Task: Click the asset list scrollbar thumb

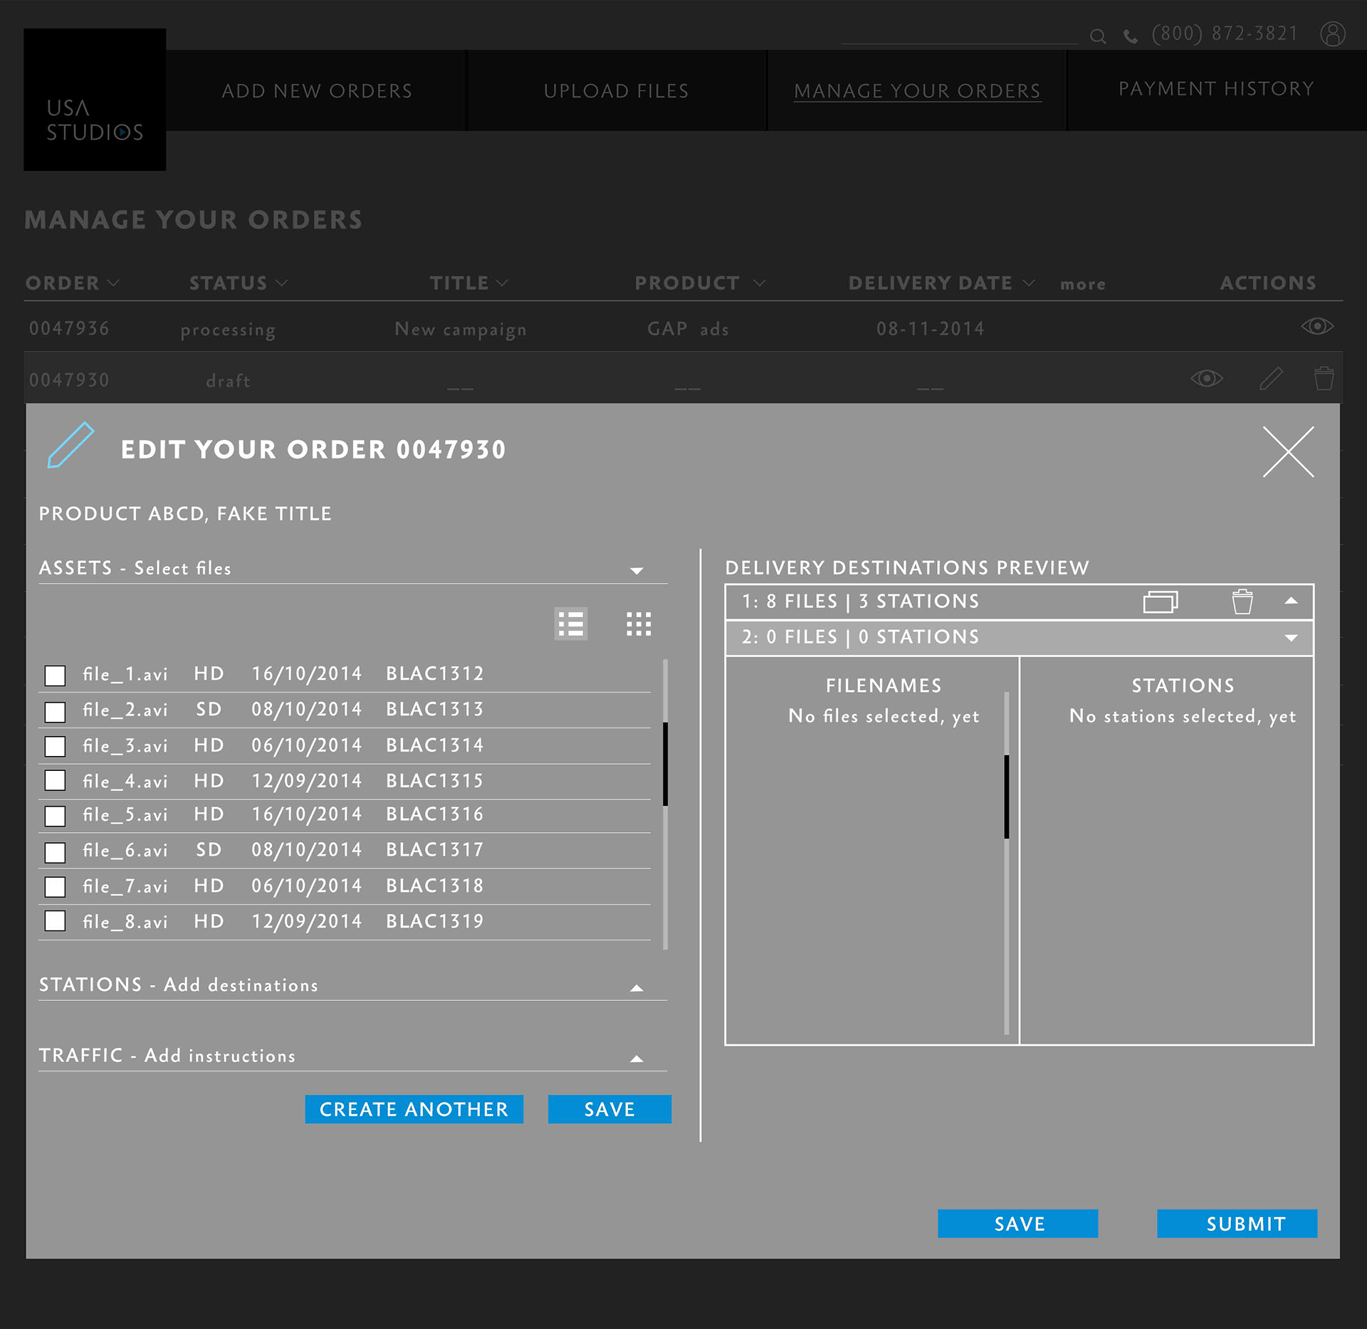Action: pos(665,764)
